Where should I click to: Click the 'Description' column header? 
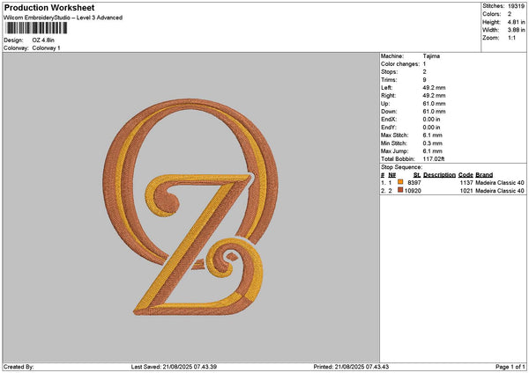pos(439,175)
